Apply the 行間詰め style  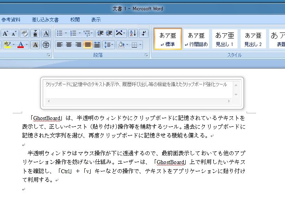coord(196,39)
